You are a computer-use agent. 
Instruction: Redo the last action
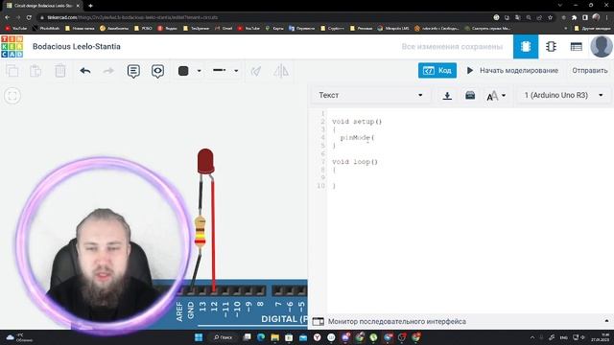pyautogui.click(x=108, y=71)
